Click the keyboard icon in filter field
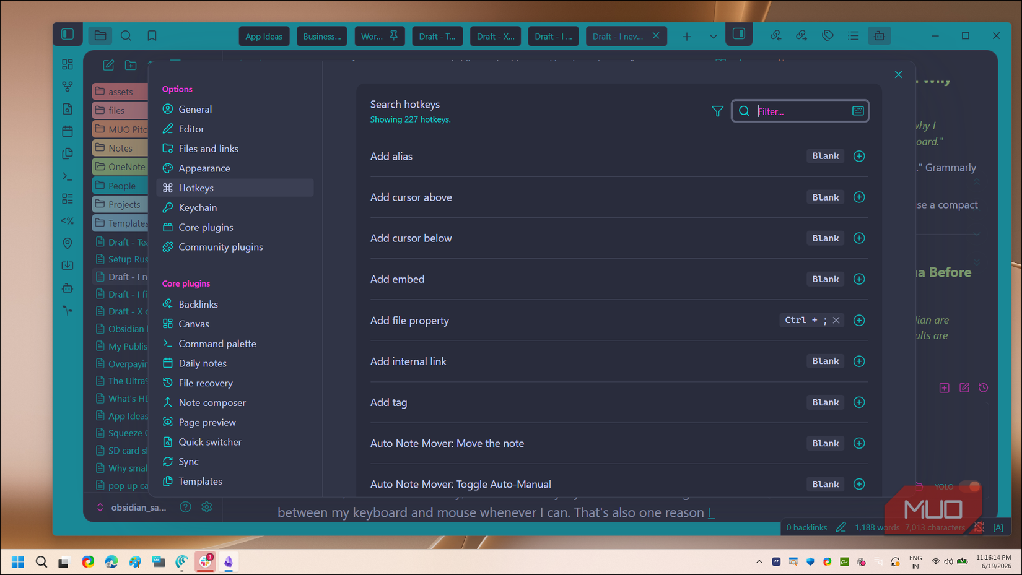Viewport: 1022px width, 575px height. pos(858,111)
